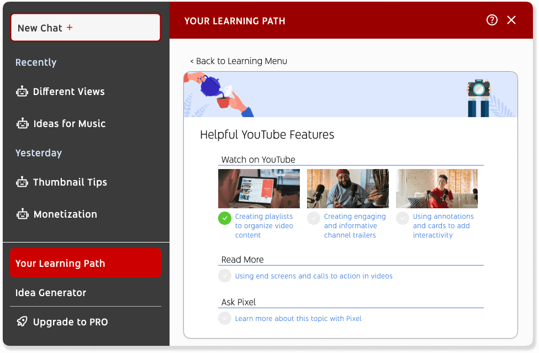
Task: Click the YOUR LEARNING PATH header title
Action: click(x=235, y=21)
